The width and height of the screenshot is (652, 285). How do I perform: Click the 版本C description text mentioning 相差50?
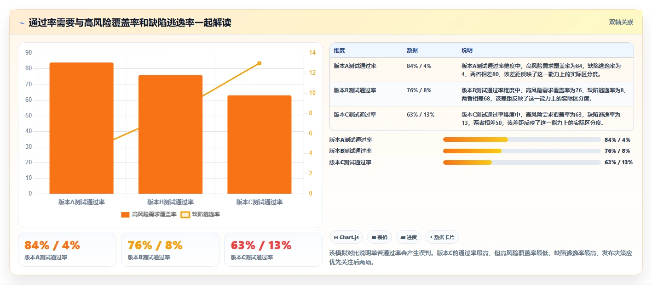[541, 118]
